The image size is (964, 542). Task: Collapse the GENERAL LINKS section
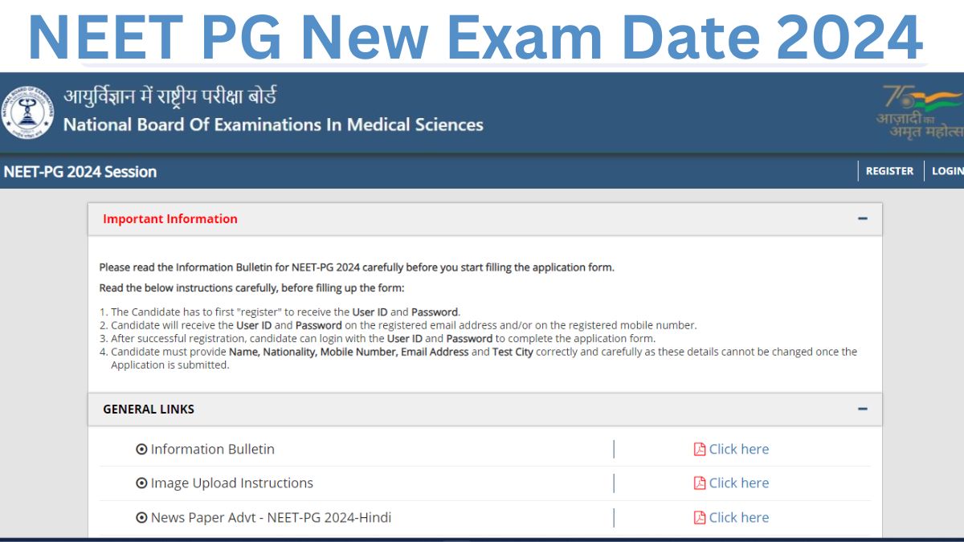pyautogui.click(x=863, y=408)
